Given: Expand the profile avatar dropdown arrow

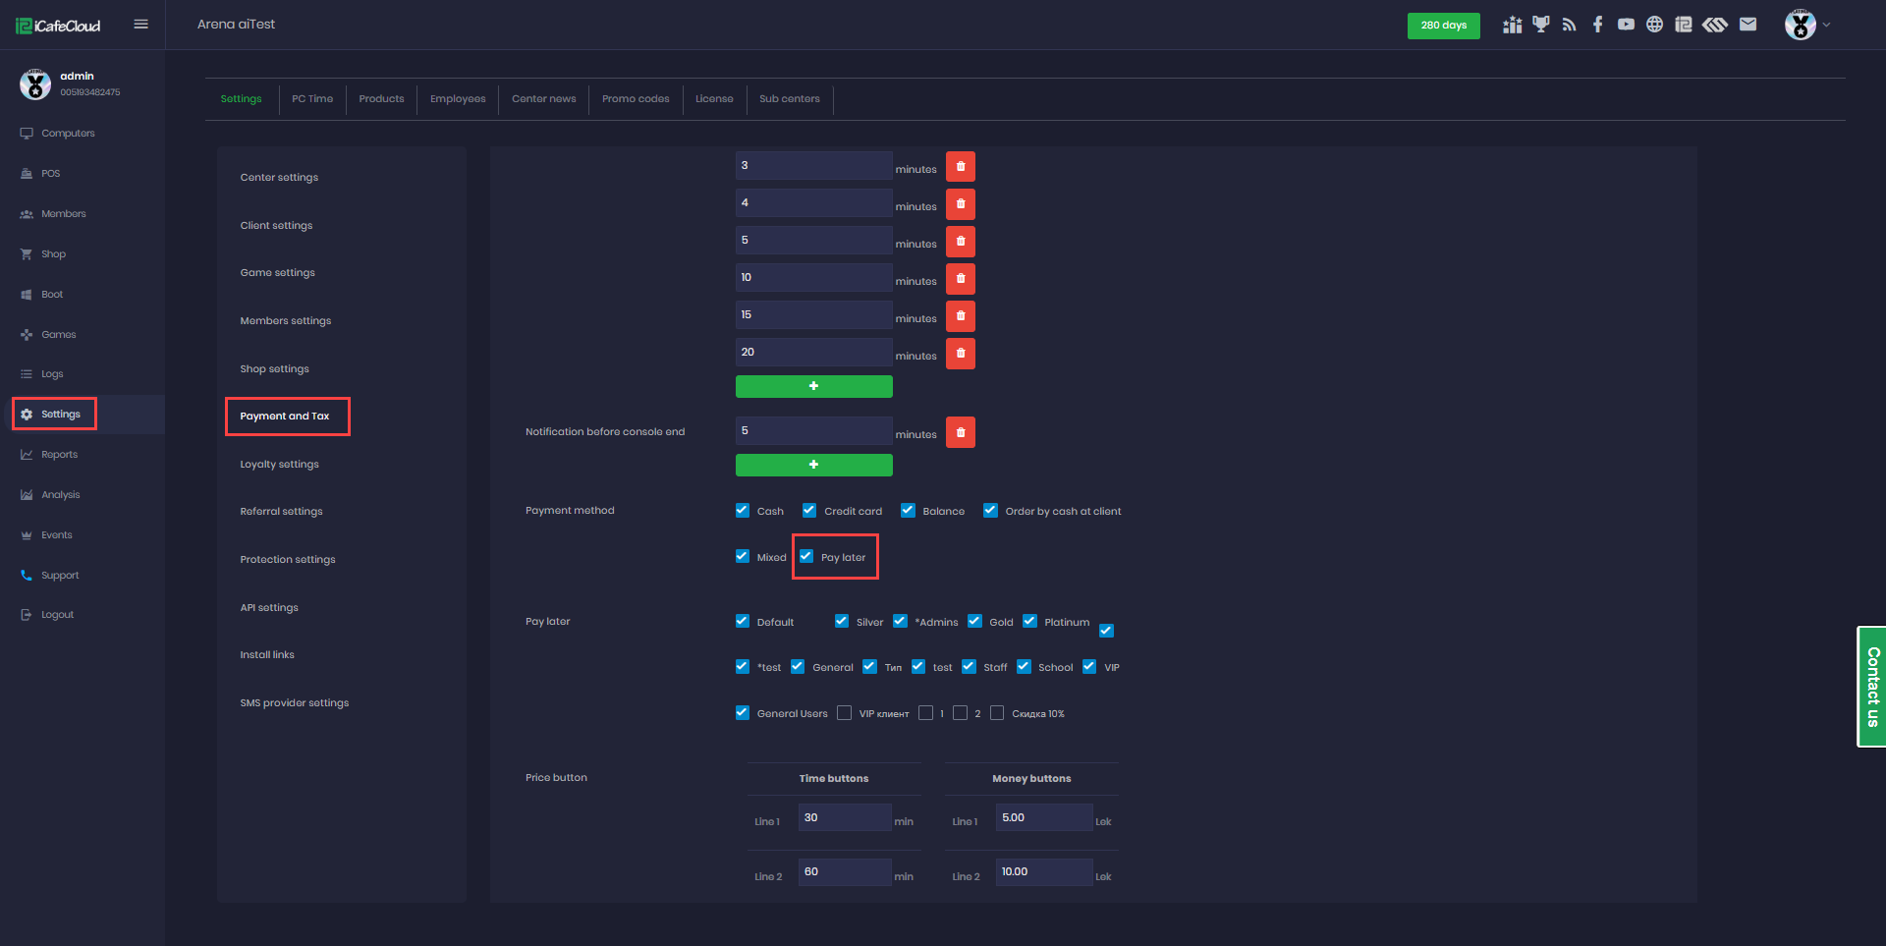Looking at the screenshot, I should (1827, 25).
